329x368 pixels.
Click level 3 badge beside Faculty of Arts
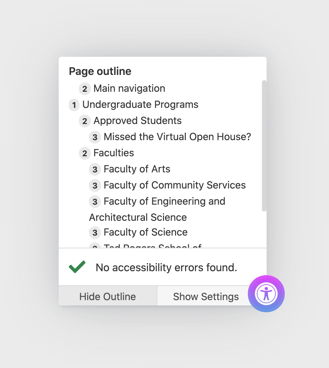[x=95, y=170]
